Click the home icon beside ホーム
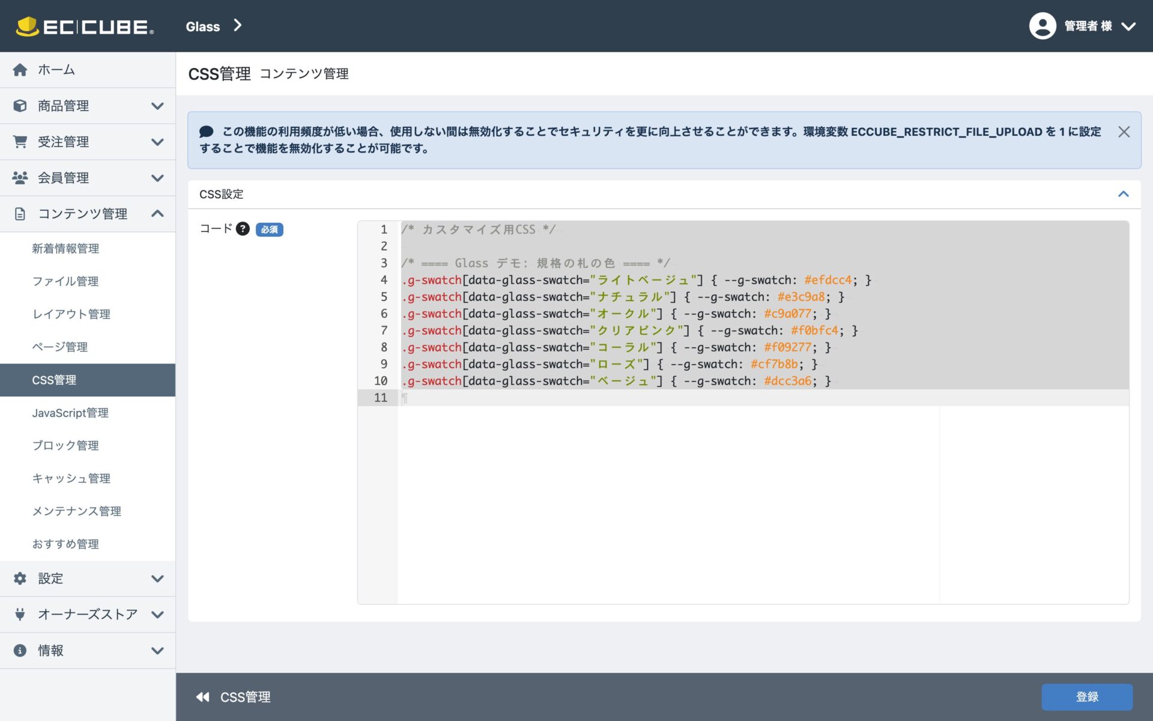 pyautogui.click(x=20, y=70)
